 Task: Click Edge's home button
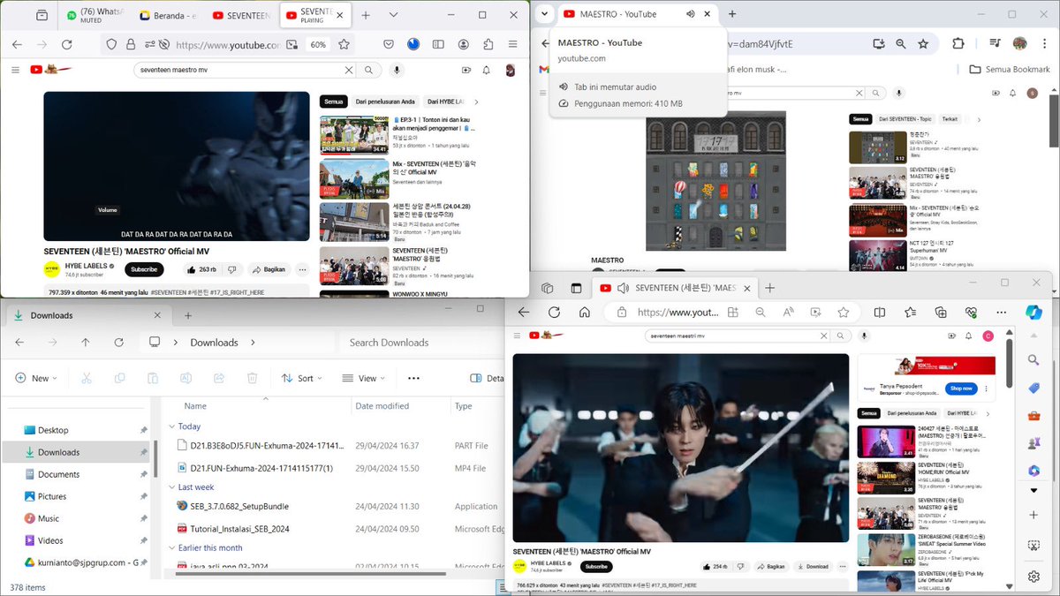click(x=584, y=312)
